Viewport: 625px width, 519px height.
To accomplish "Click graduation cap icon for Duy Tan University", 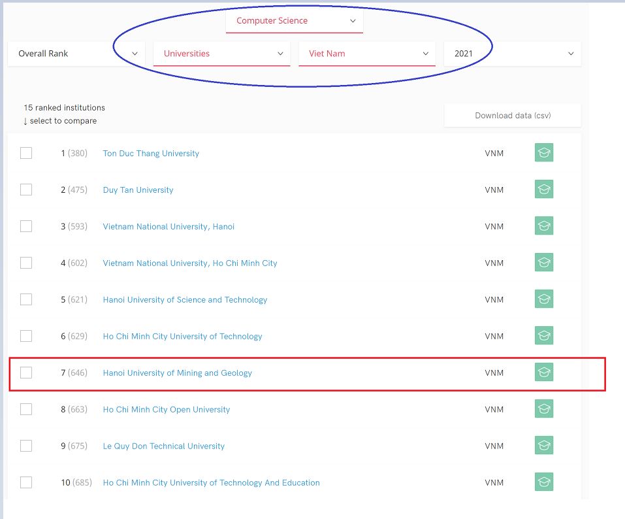I will pyautogui.click(x=543, y=190).
